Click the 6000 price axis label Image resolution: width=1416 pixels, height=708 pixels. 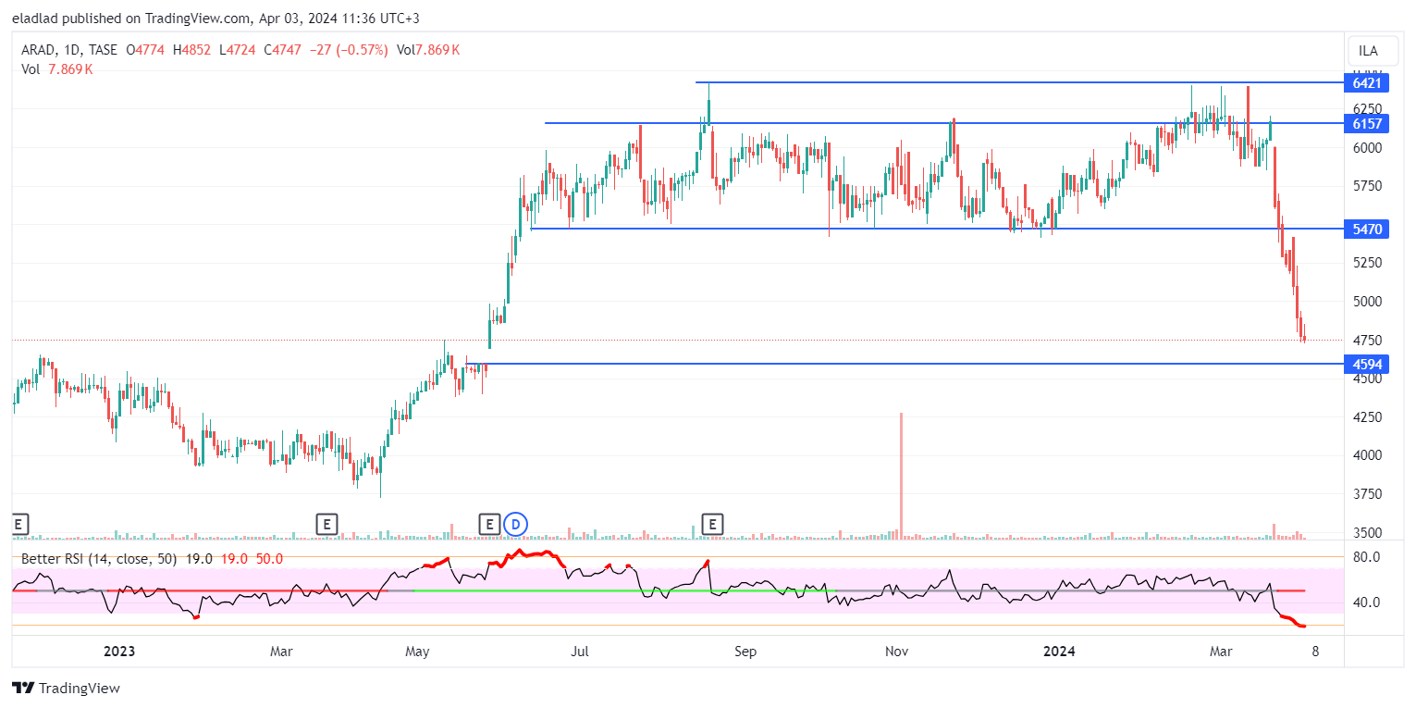click(1367, 147)
